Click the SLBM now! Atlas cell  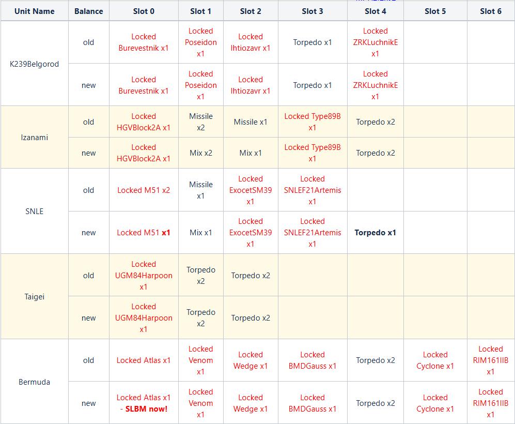144,403
